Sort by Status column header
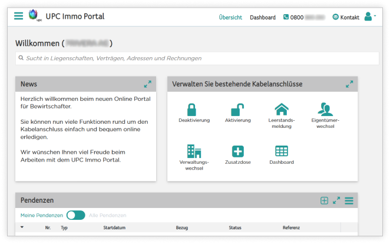The width and height of the screenshot is (390, 244). click(235, 227)
